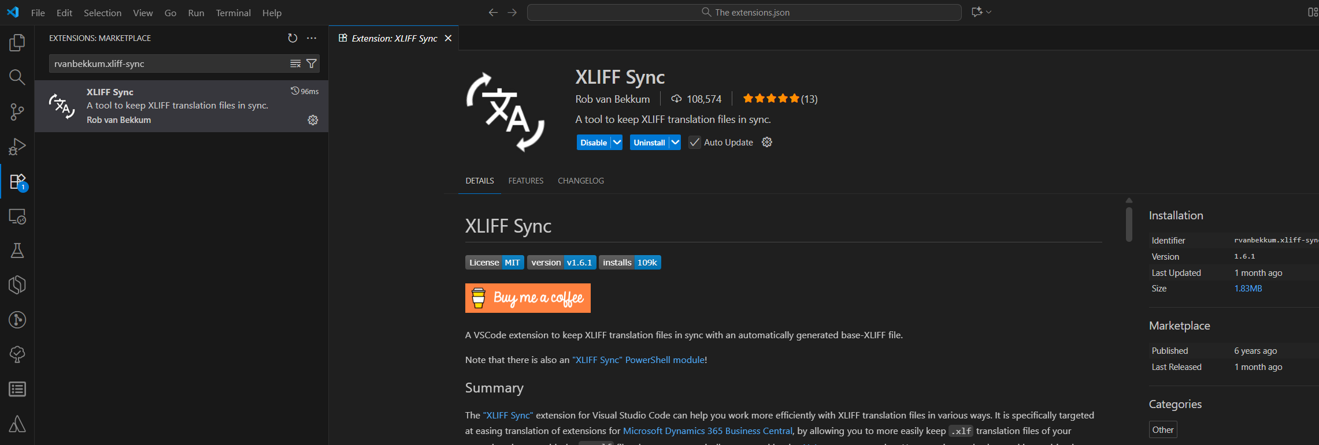Go back with the left arrow

(x=493, y=12)
